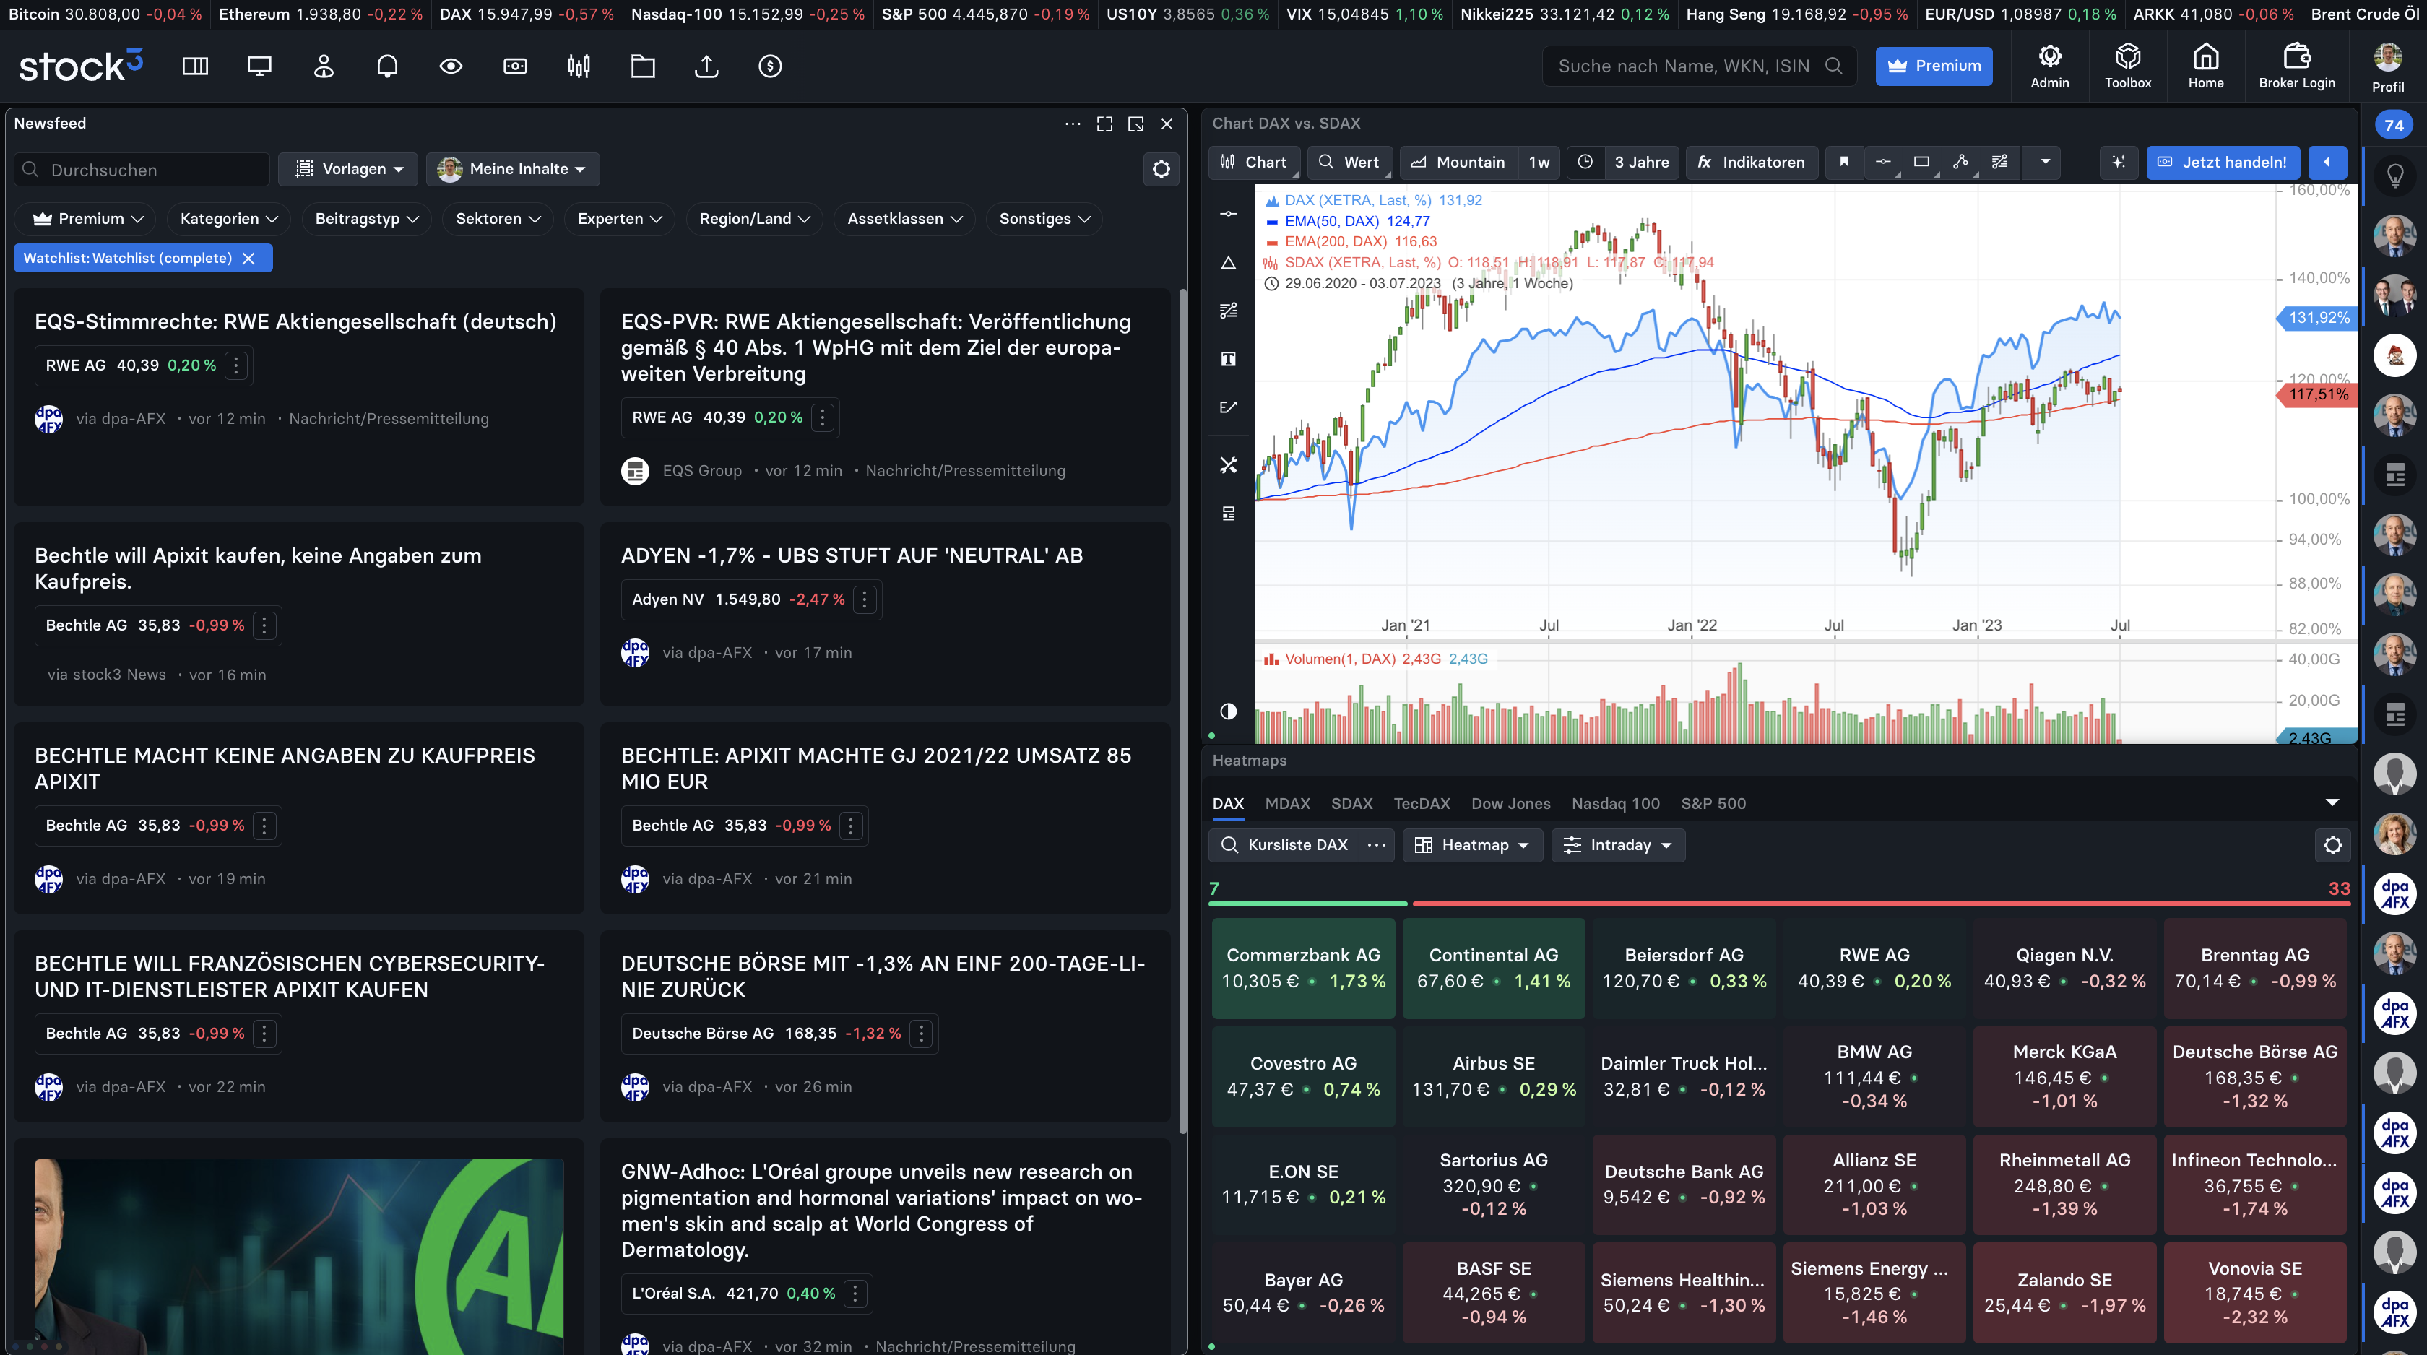
Task: Open the Admin menu
Action: point(2049,66)
